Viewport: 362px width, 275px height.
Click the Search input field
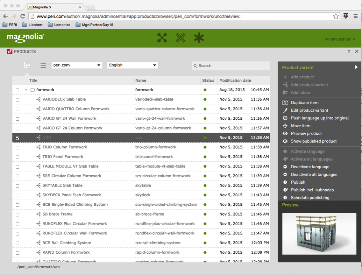tap(233, 65)
